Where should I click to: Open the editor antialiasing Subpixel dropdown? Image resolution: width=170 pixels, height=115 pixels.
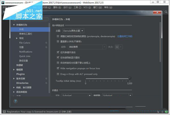117,95
